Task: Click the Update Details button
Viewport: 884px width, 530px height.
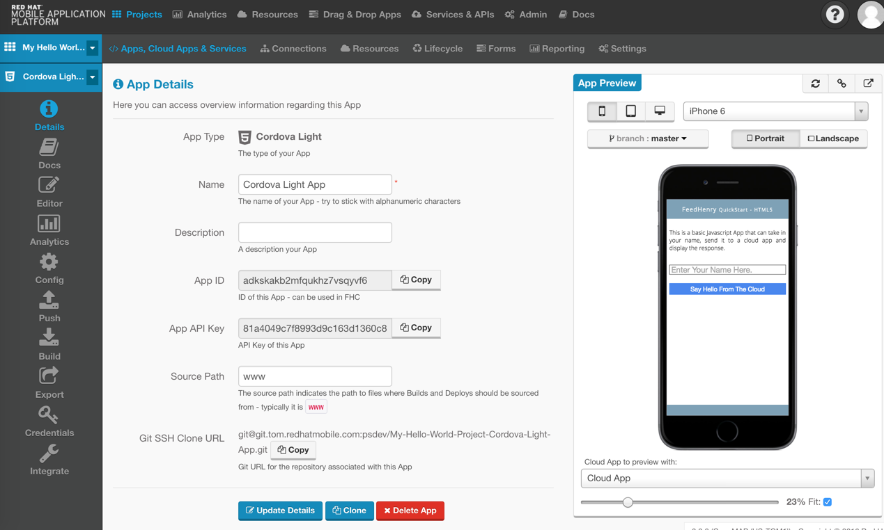Action: coord(280,511)
